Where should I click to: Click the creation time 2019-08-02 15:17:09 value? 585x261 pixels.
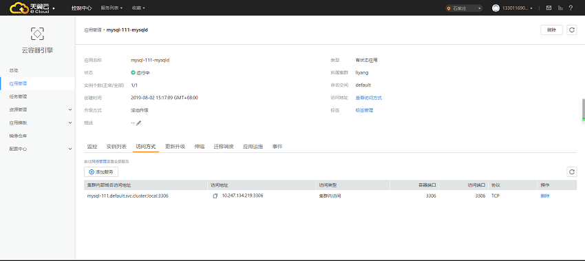coord(164,98)
